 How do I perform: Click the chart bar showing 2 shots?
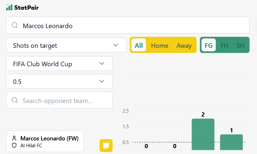click(x=203, y=134)
